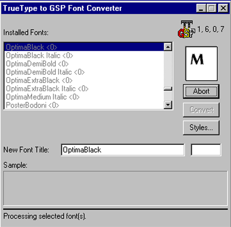231x227 pixels.
Task: Click the TT GSF converter logo icon
Action: pyautogui.click(x=186, y=29)
